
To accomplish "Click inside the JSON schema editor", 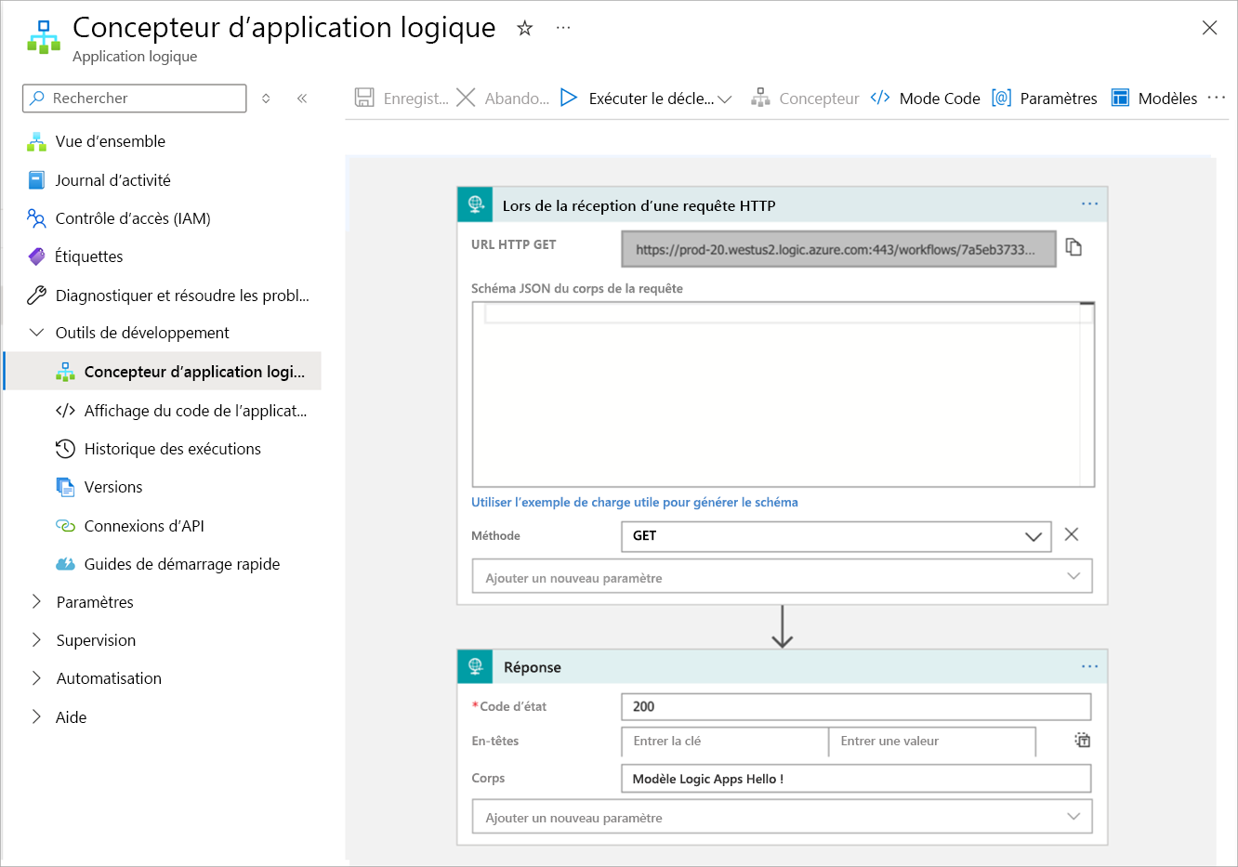I will click(783, 394).
